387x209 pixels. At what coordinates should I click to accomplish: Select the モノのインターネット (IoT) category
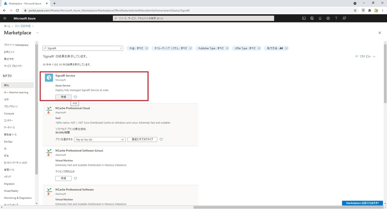click(x=15, y=163)
